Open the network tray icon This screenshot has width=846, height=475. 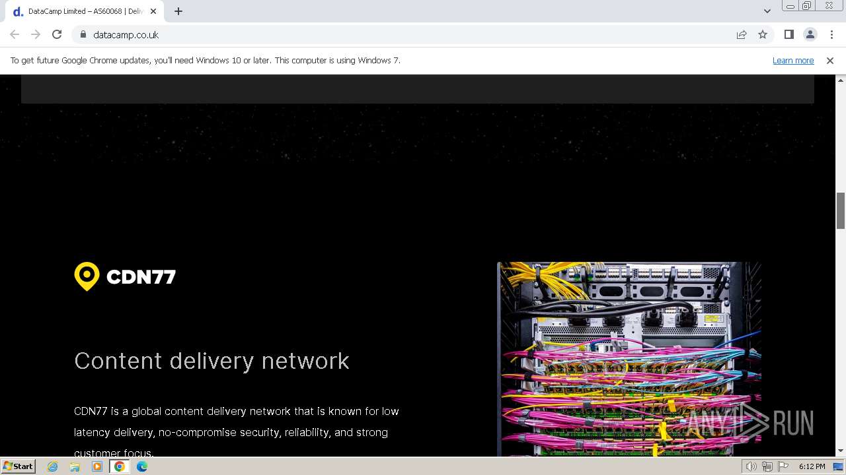(767, 466)
